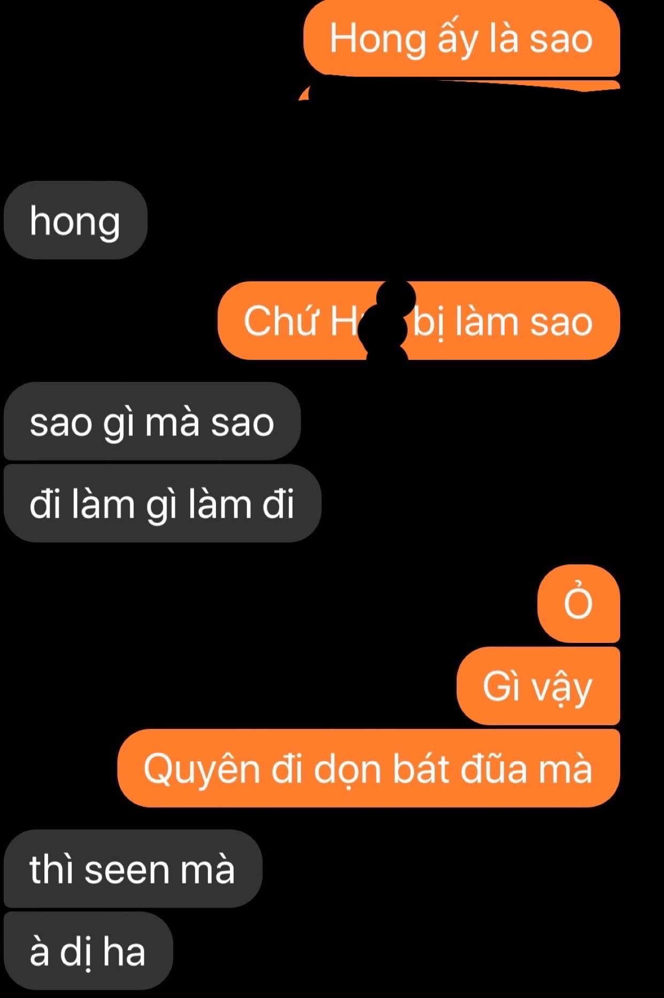Image resolution: width=664 pixels, height=998 pixels.
Task: Tap the "Quyên đi dọn bát đũa mà" message
Action: pyautogui.click(x=368, y=768)
